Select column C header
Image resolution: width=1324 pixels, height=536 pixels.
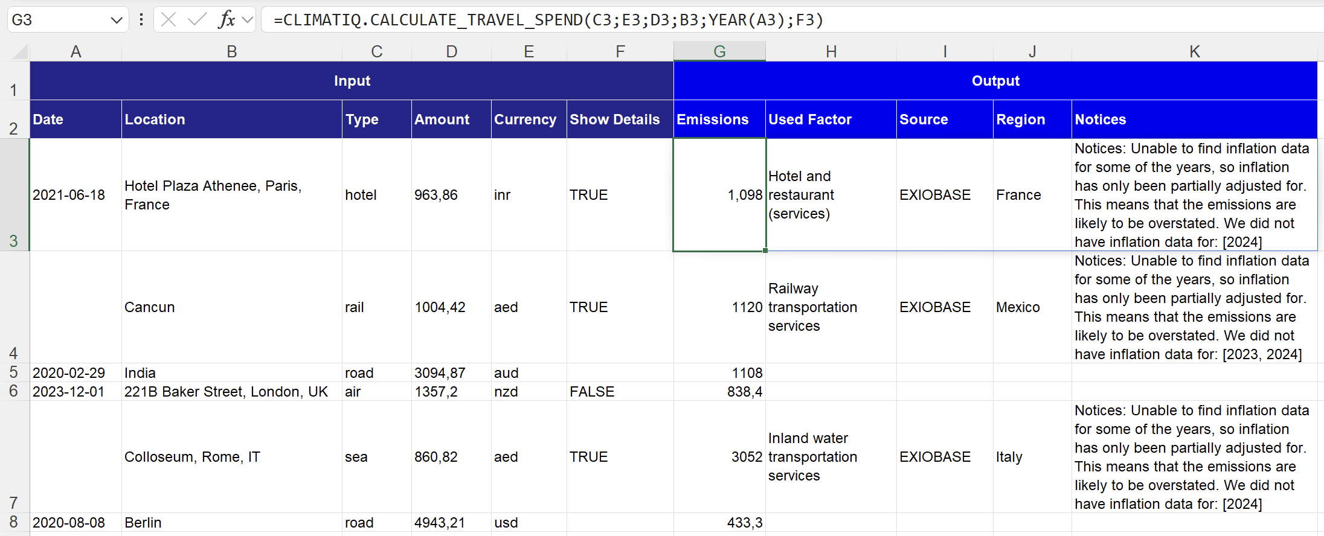pyautogui.click(x=377, y=51)
